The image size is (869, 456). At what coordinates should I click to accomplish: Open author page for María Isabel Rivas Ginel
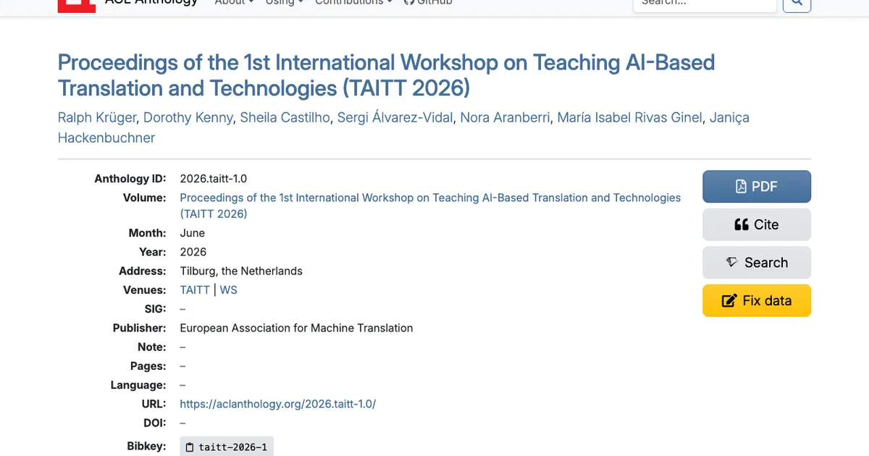click(x=629, y=117)
